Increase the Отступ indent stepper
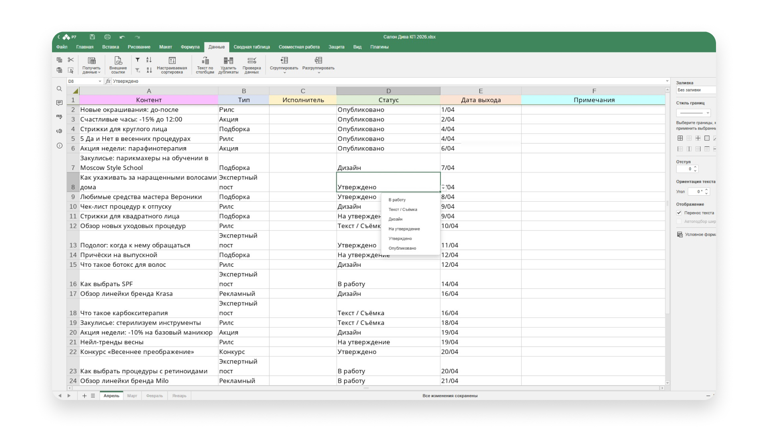The height and width of the screenshot is (432, 768). 695,167
